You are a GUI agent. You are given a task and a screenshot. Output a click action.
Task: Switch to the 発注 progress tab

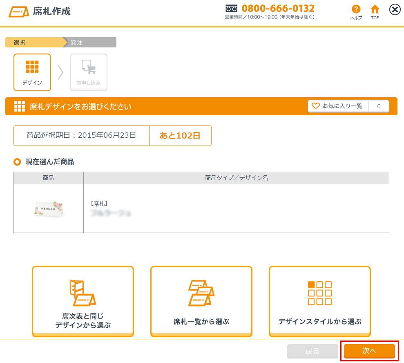pos(91,43)
